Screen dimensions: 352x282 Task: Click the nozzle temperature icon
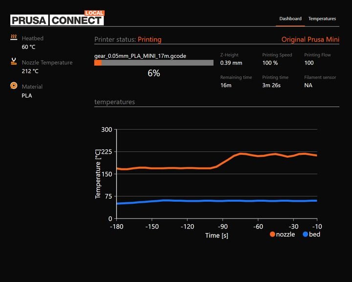click(14, 62)
